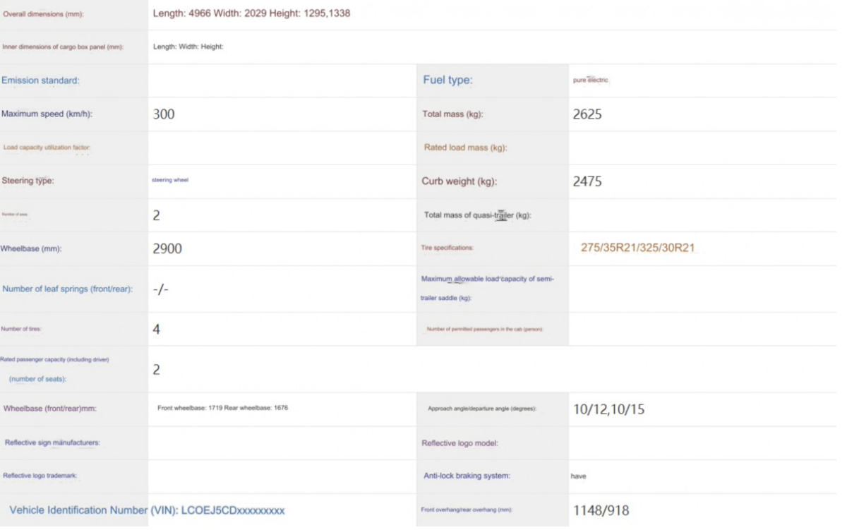Image resolution: width=847 pixels, height=530 pixels.
Task: Click the Reflective sign manufacturers label
Action: pos(52,442)
